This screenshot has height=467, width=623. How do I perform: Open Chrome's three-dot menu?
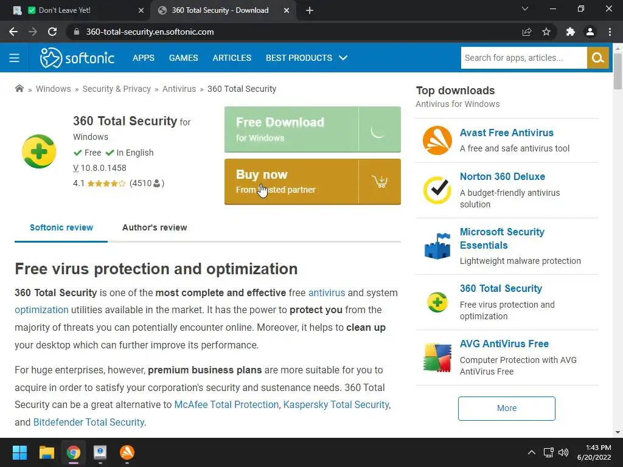coord(610,32)
